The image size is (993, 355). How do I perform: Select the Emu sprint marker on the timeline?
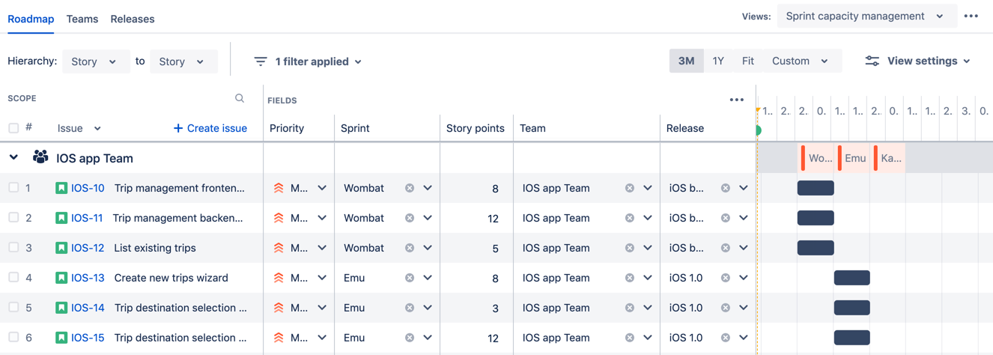tap(855, 158)
